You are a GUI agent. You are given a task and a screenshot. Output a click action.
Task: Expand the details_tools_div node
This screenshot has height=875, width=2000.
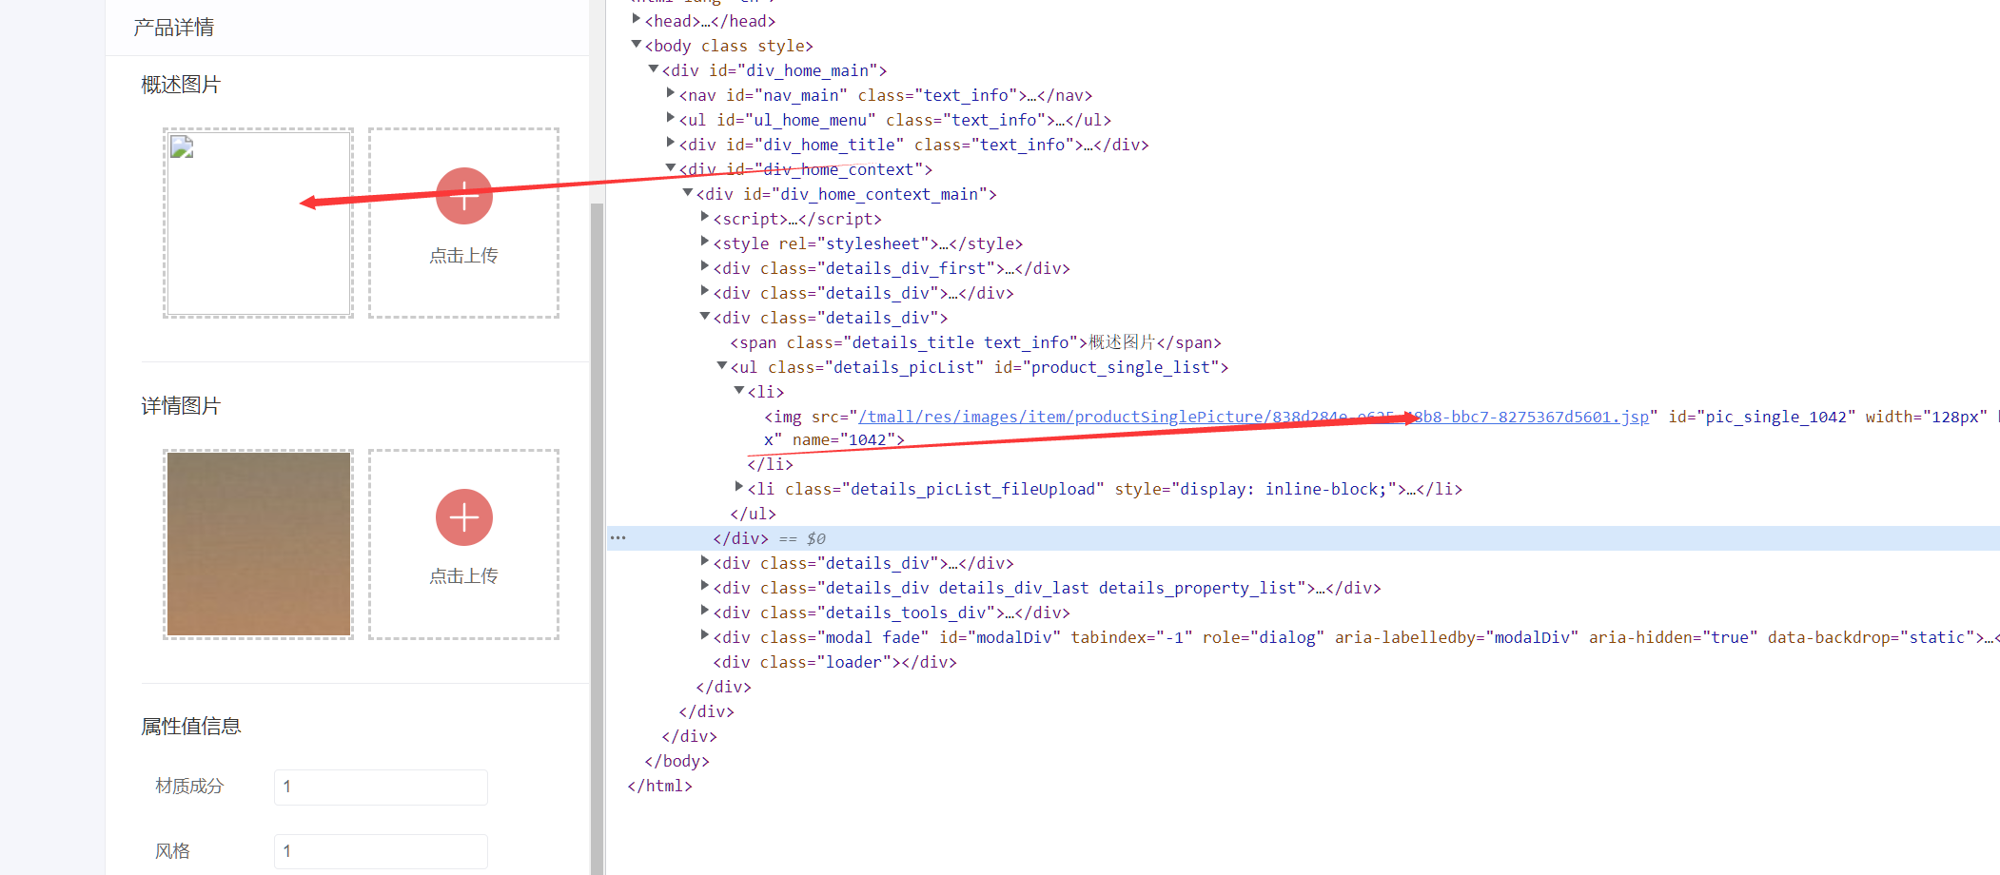point(705,611)
